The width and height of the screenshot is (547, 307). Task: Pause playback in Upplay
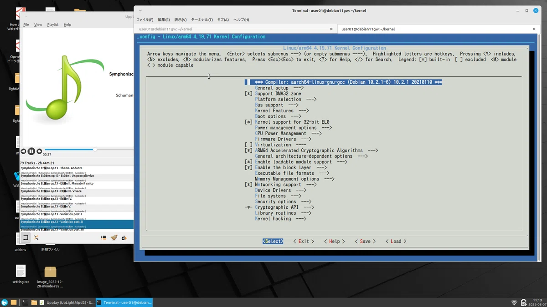[x=31, y=151]
